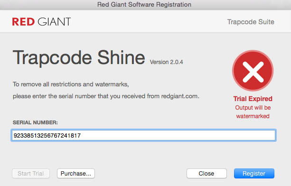Click the Register button
The width and height of the screenshot is (291, 186).
click(254, 173)
